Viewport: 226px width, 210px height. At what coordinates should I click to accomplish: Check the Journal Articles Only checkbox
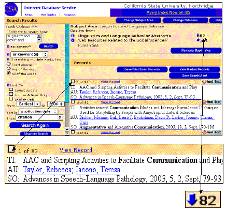tap(11, 94)
